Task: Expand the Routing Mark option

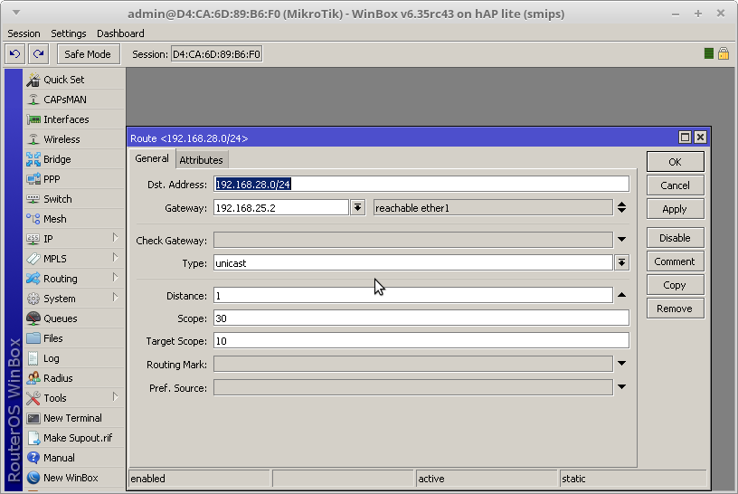Action: point(621,363)
